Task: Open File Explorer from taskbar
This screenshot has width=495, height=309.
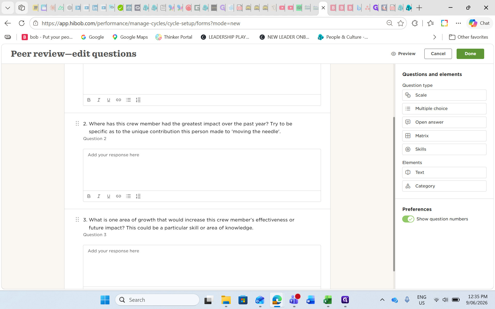Action: pyautogui.click(x=226, y=300)
